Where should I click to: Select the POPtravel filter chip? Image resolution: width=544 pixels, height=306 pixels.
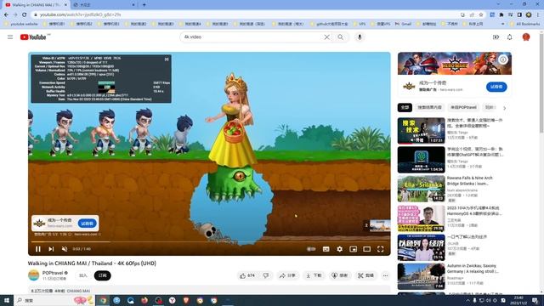pos(463,108)
